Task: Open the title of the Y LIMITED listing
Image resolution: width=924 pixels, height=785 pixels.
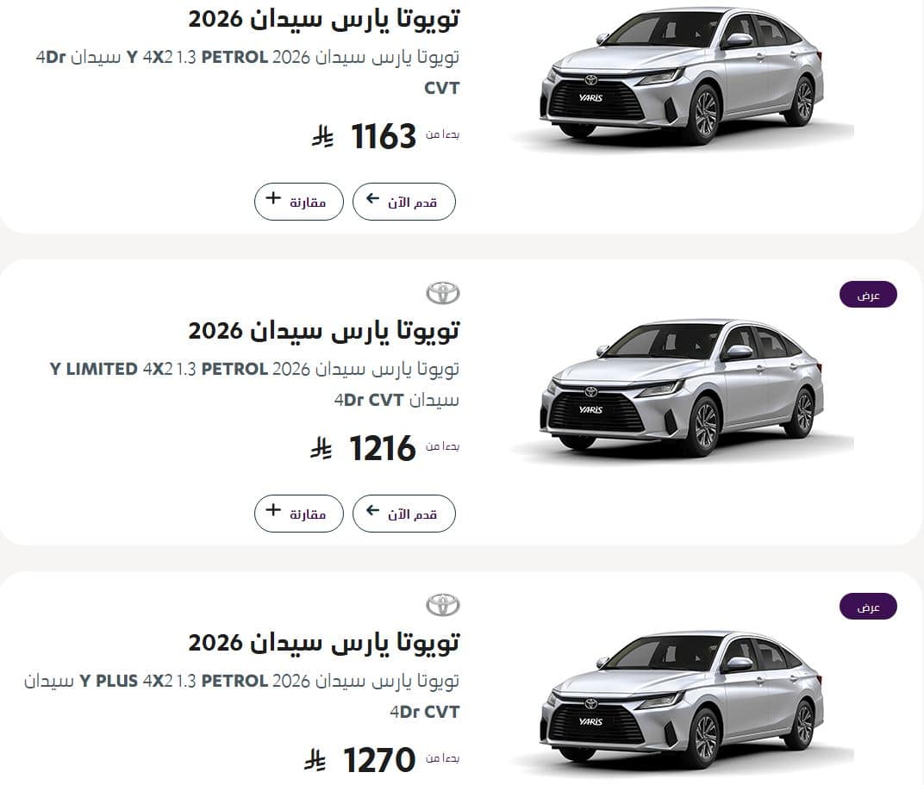Action: click(323, 331)
